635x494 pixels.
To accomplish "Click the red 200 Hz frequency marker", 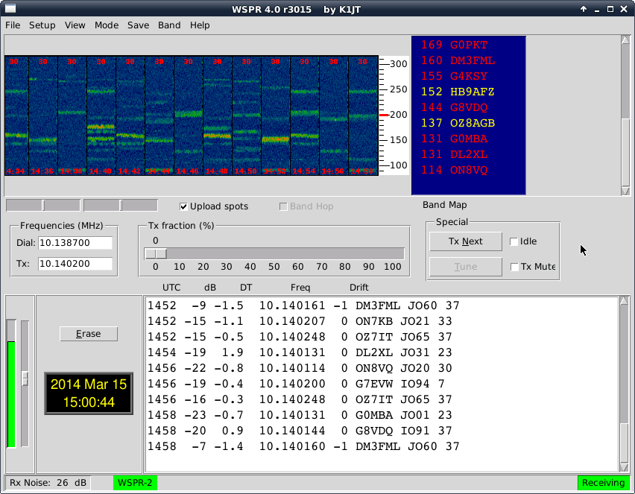I will 384,115.
